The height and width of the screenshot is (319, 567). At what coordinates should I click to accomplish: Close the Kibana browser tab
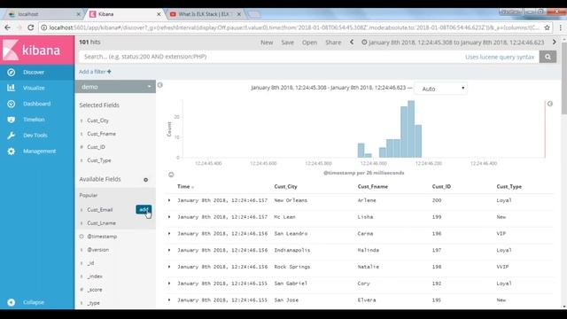[x=159, y=14]
